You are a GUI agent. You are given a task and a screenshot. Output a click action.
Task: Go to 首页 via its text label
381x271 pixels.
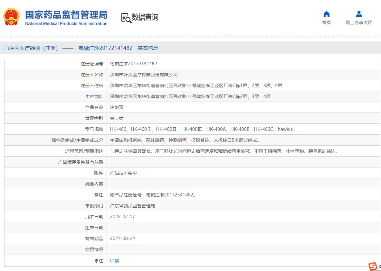(x=326, y=23)
